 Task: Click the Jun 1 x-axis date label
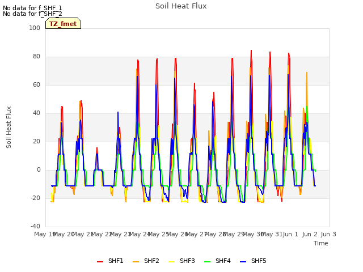tap(290, 234)
